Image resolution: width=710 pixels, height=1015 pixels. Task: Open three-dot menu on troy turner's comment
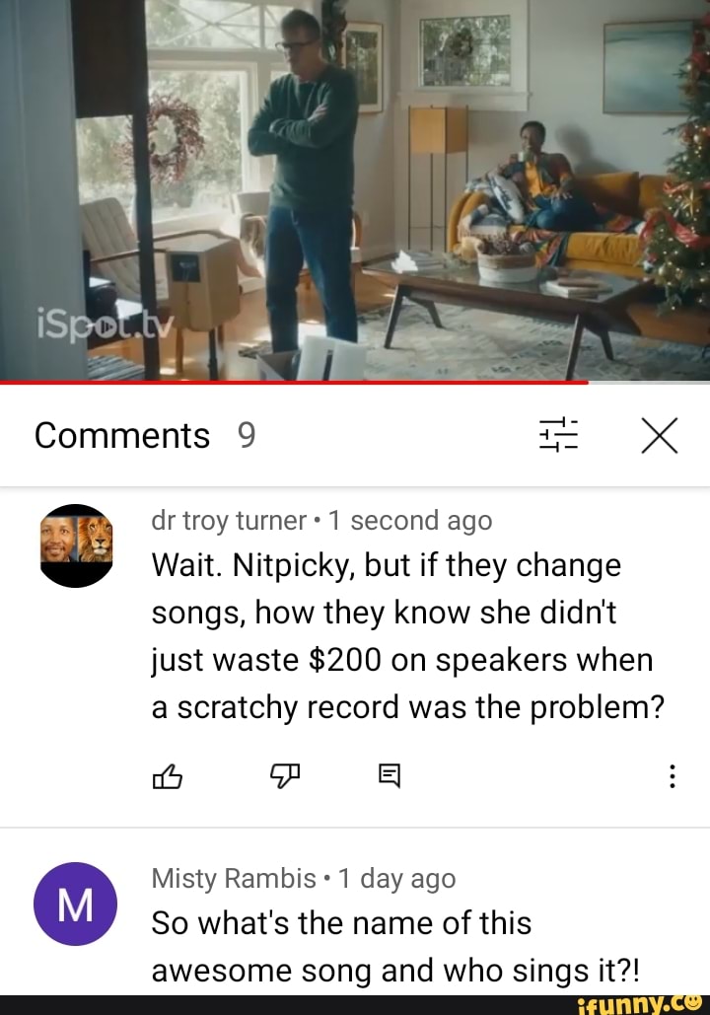(x=673, y=775)
